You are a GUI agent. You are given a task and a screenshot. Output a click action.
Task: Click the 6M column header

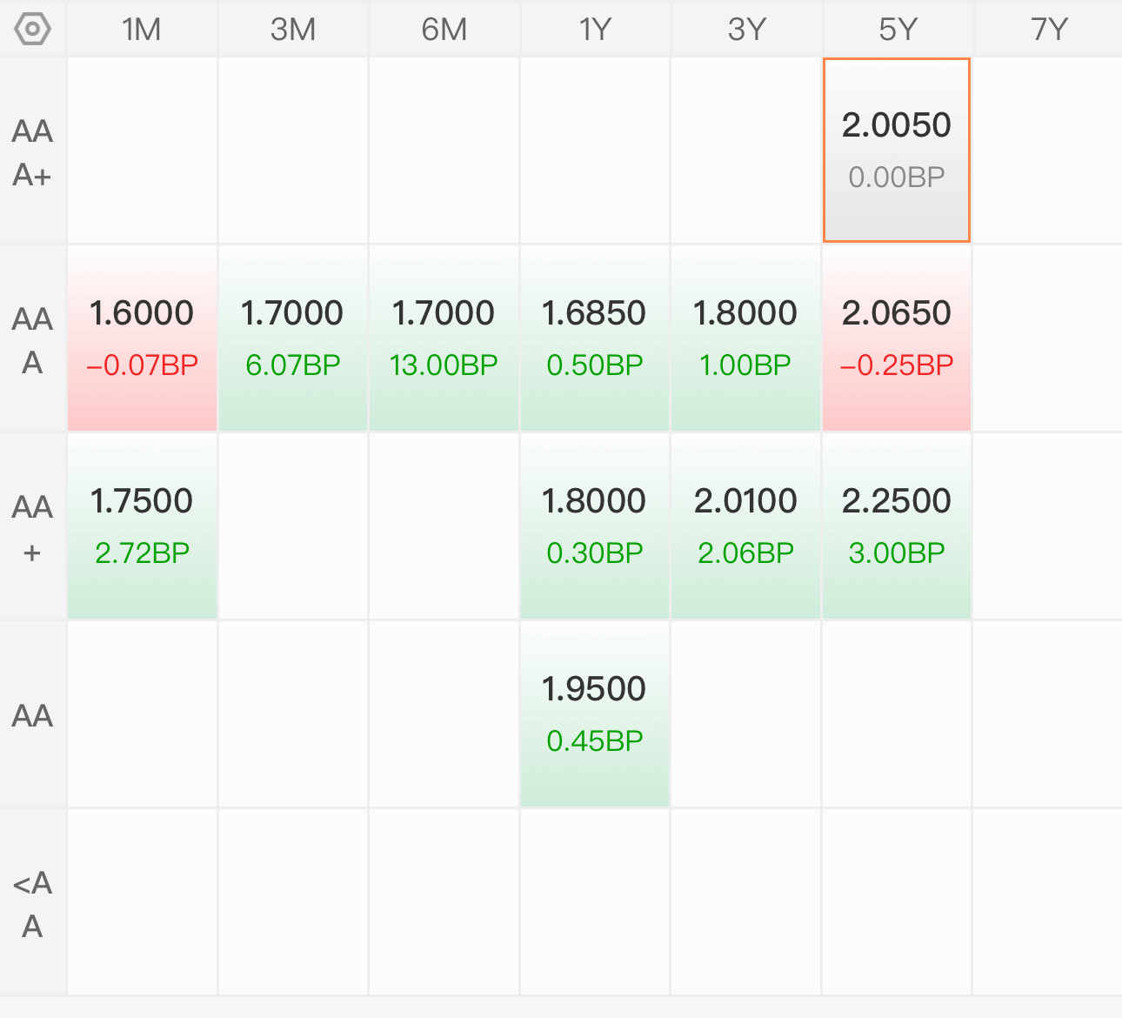pos(444,30)
